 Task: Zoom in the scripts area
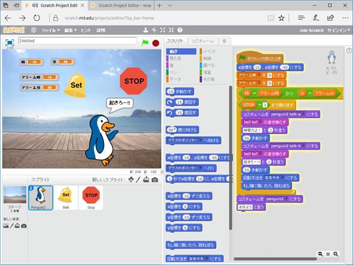coord(336,254)
